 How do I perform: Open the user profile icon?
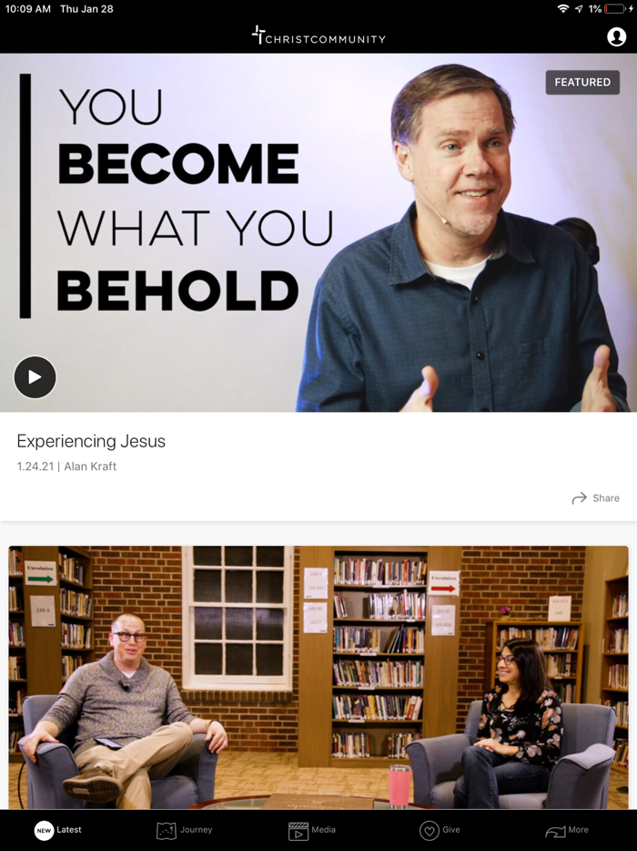[616, 37]
